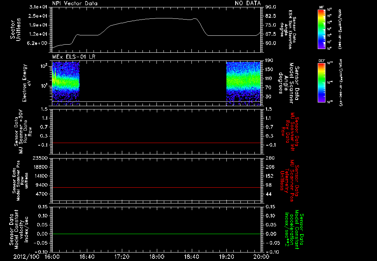The image size is (377, 261).
Task: Click the '1.9e+01' sector tick label
Action: (x=38, y=25)
